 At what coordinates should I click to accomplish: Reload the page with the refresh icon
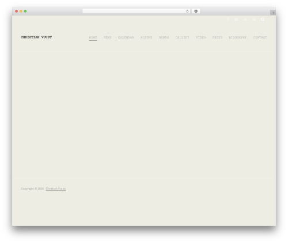pos(187,11)
